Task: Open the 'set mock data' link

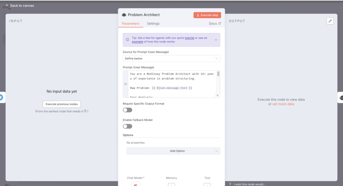Action: (283, 104)
